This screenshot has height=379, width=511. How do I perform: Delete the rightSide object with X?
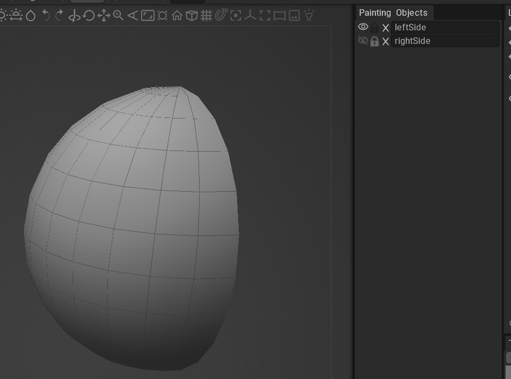tap(386, 41)
